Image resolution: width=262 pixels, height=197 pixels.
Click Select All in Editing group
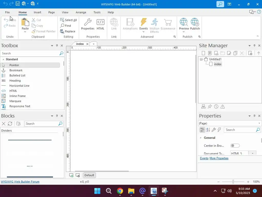[x=68, y=20]
